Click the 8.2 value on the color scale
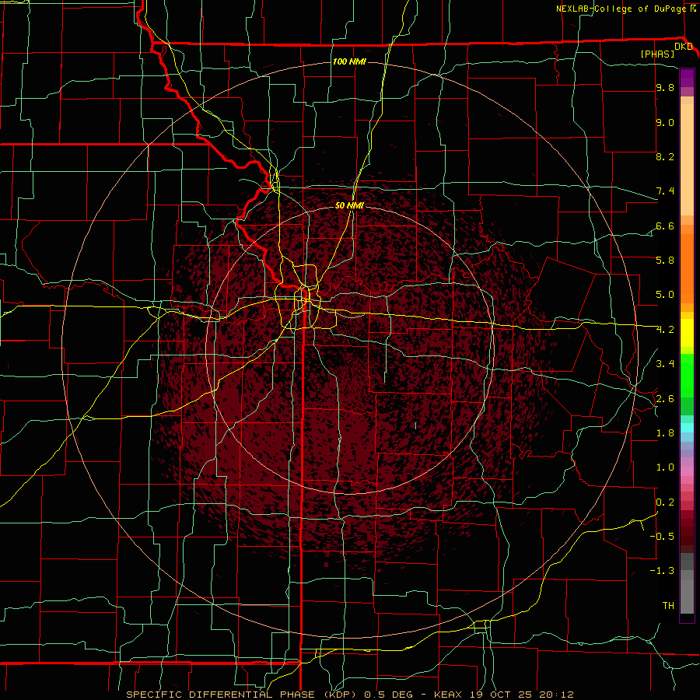Viewport: 700px width, 700px height. [x=665, y=156]
